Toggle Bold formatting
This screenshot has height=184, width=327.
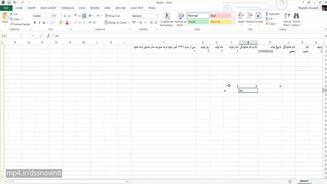point(35,23)
